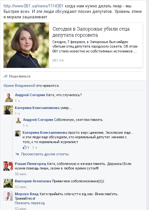Click the share arrow icon

pos(5,76)
